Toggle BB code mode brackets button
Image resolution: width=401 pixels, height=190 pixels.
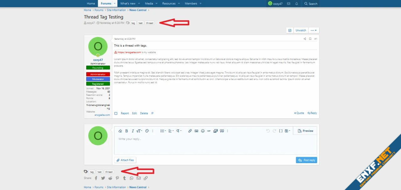[281, 131]
